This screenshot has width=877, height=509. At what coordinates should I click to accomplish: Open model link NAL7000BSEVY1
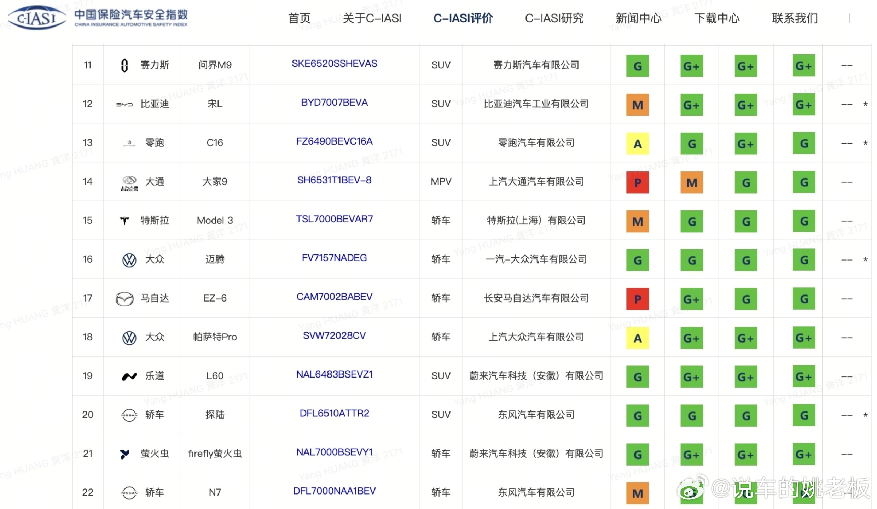tap(334, 452)
